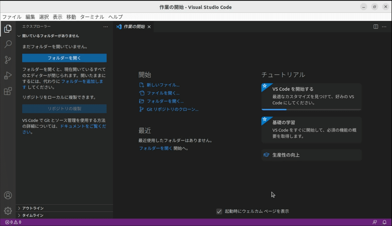This screenshot has height=226, width=392.
Task: Open the ファイル menu
Action: tap(12, 17)
